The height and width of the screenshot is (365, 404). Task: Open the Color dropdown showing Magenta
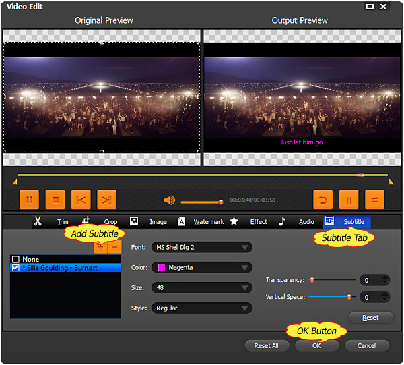pyautogui.click(x=202, y=267)
